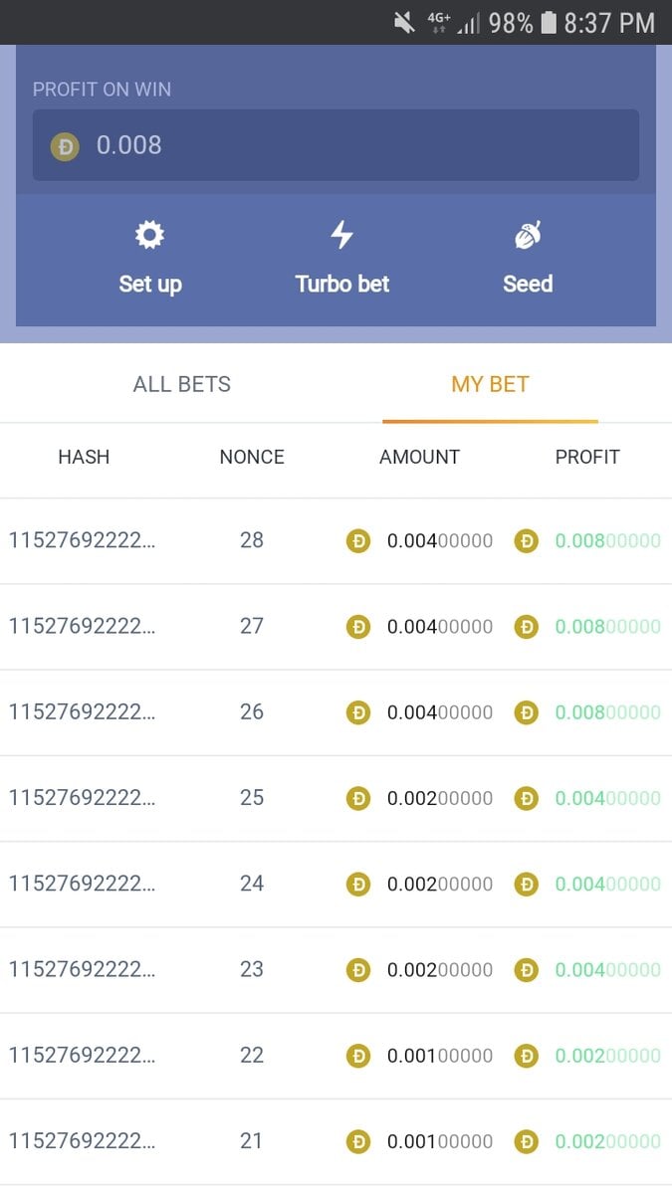Click the Set up label
This screenshot has width=672, height=1194.
pyautogui.click(x=150, y=284)
